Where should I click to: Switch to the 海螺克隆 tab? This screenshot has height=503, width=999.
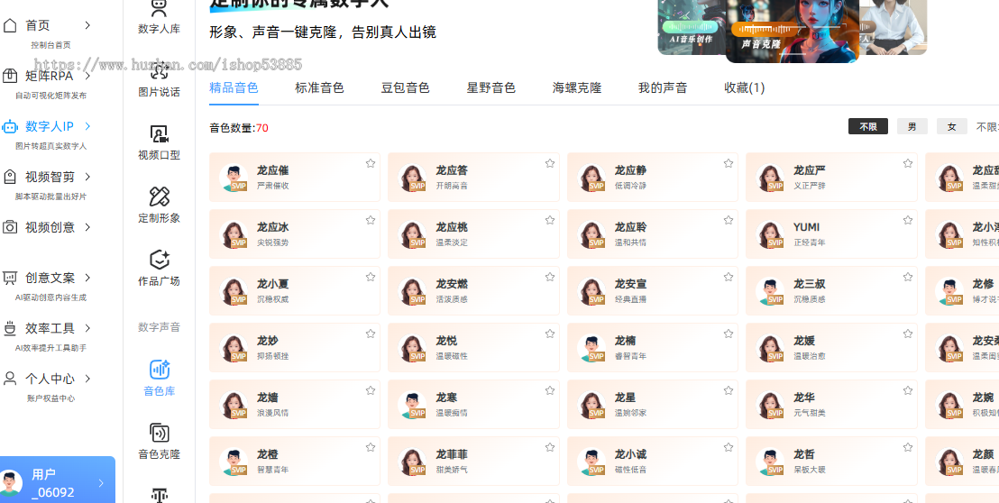point(577,87)
